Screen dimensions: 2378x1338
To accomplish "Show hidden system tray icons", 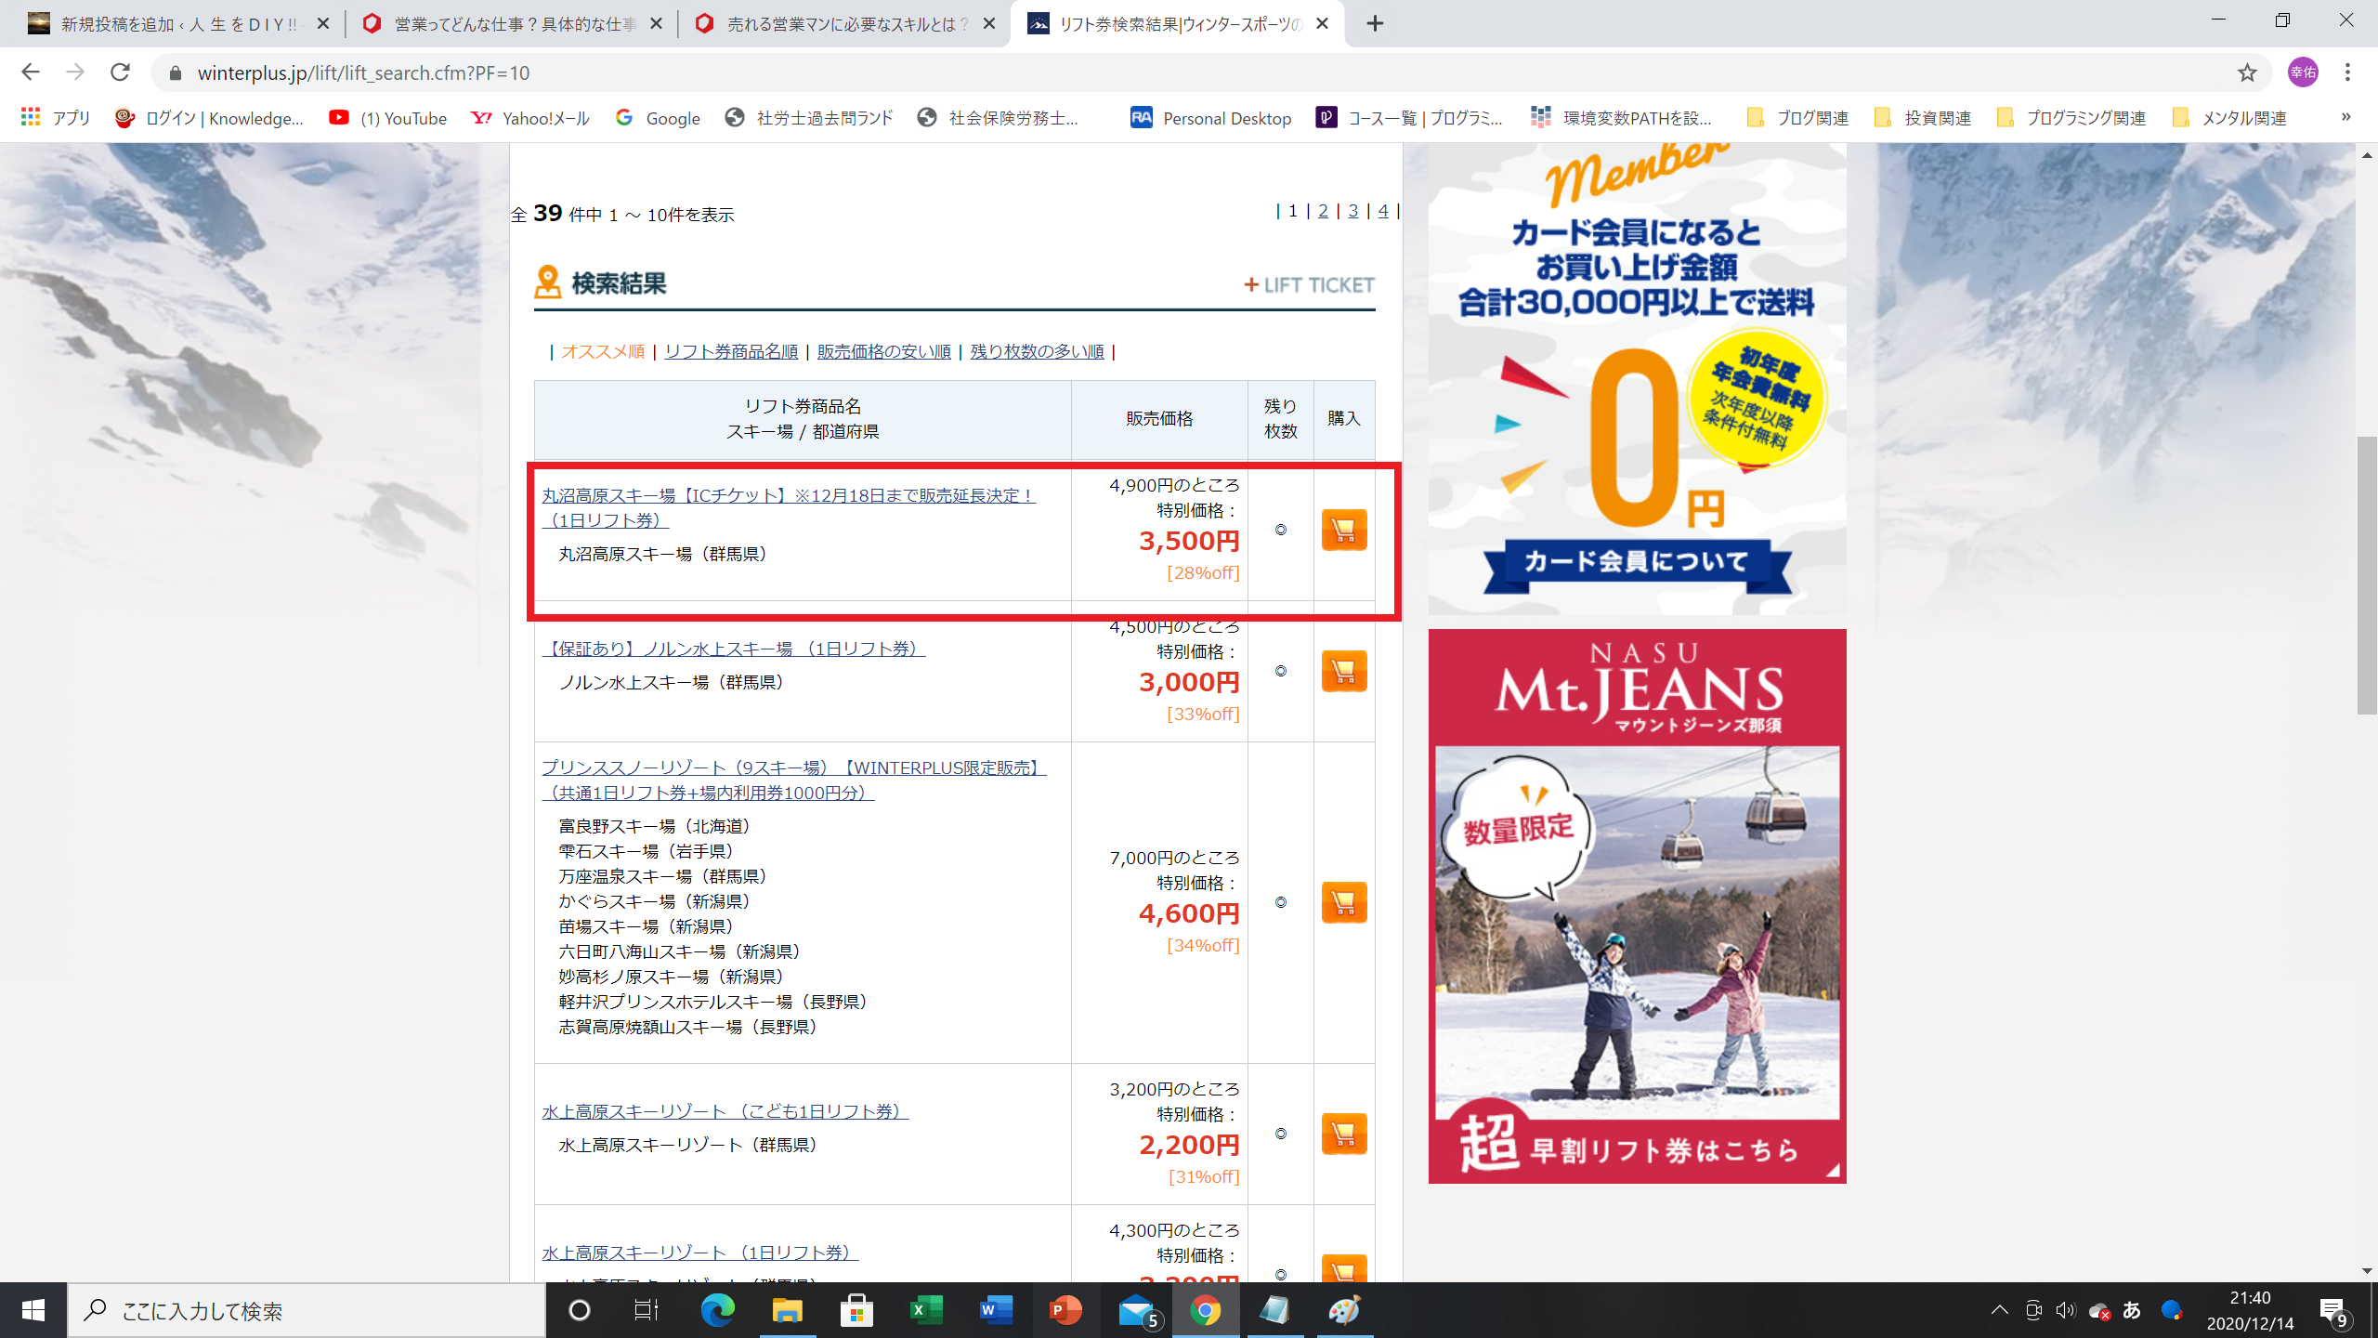I will (x=1999, y=1310).
